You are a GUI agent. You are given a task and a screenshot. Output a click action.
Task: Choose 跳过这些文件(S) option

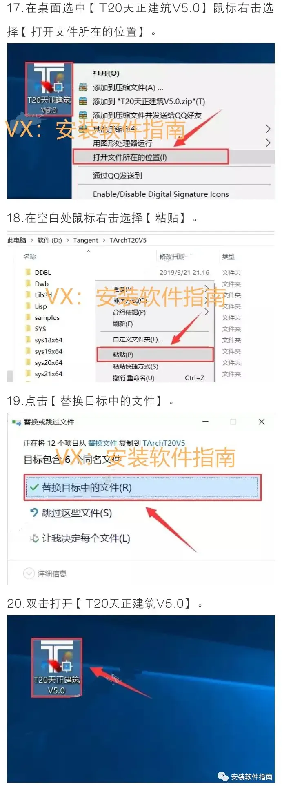point(71,513)
